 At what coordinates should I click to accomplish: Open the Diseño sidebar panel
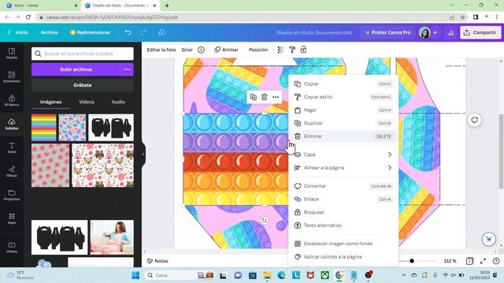[x=12, y=53]
